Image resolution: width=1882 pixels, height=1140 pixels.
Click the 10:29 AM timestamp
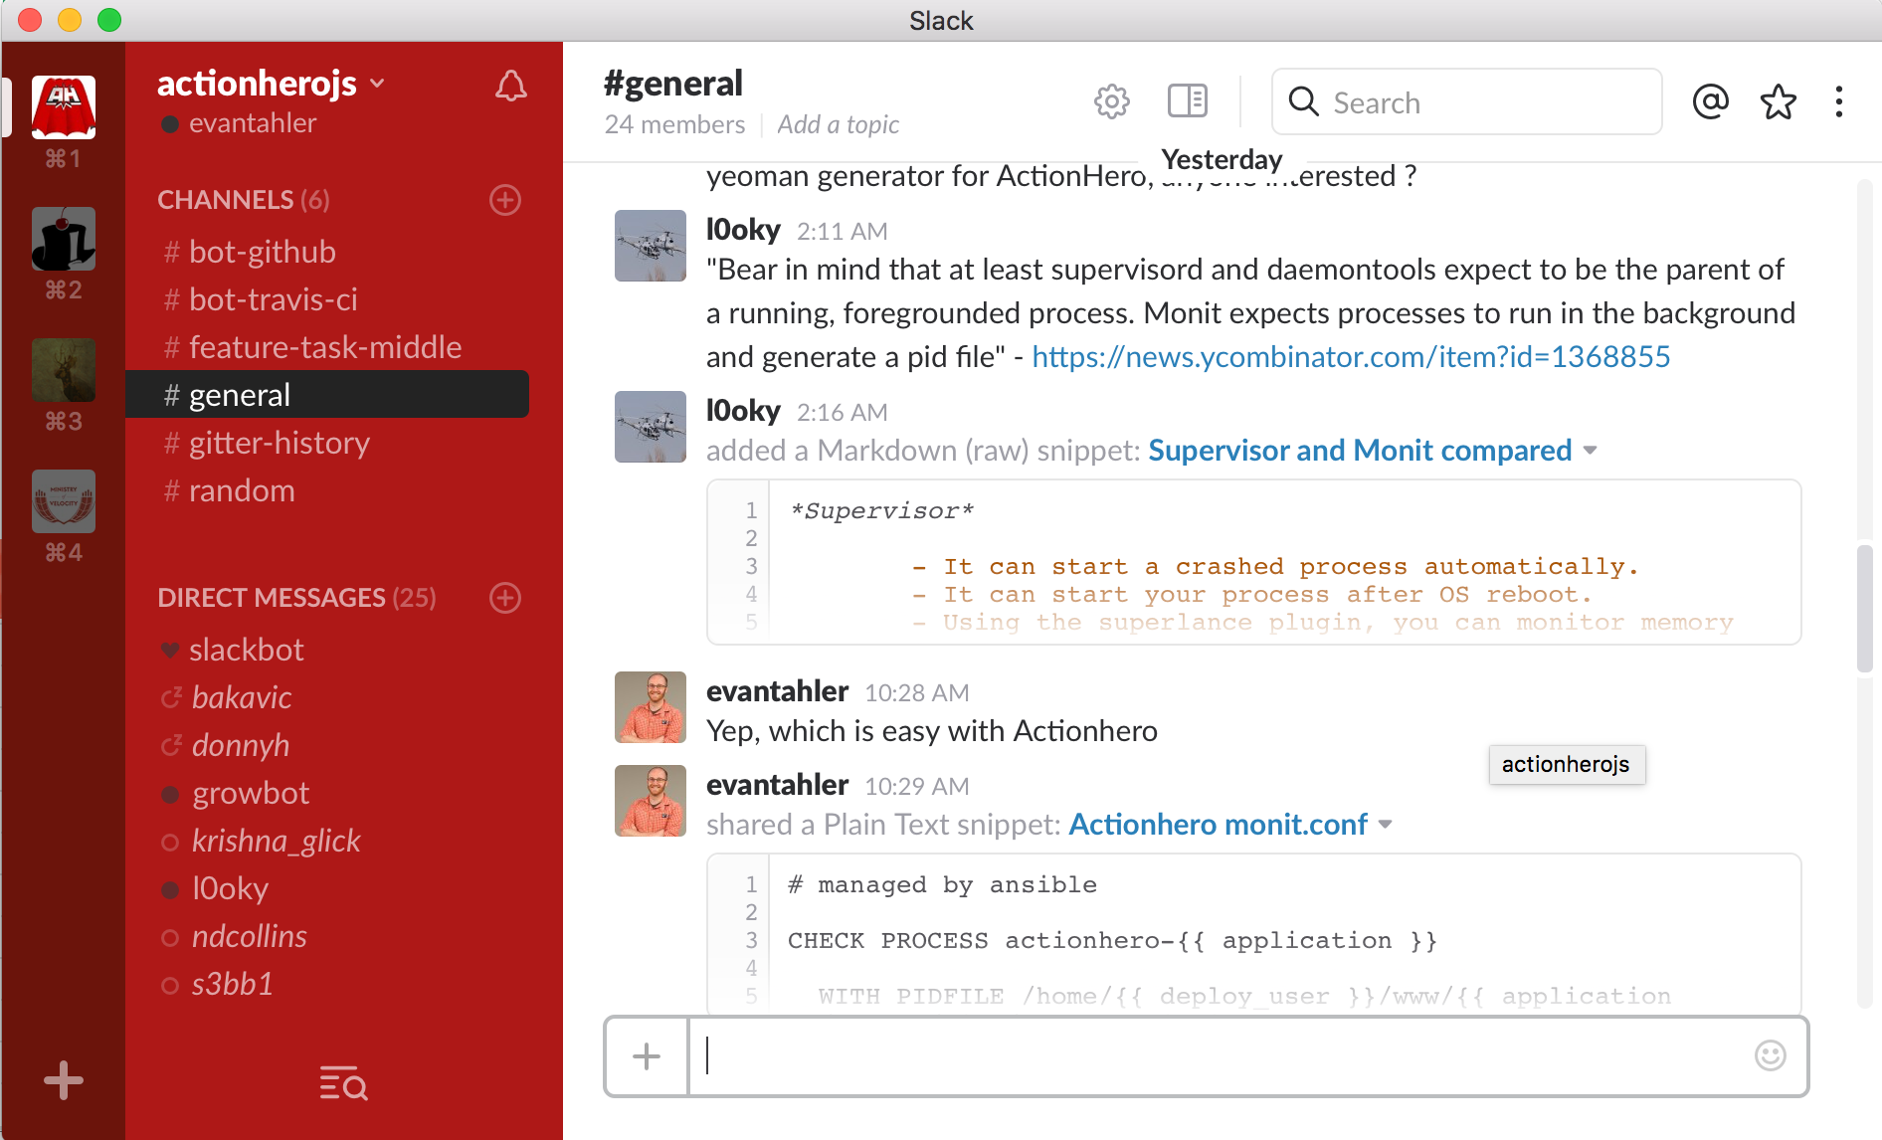click(916, 786)
